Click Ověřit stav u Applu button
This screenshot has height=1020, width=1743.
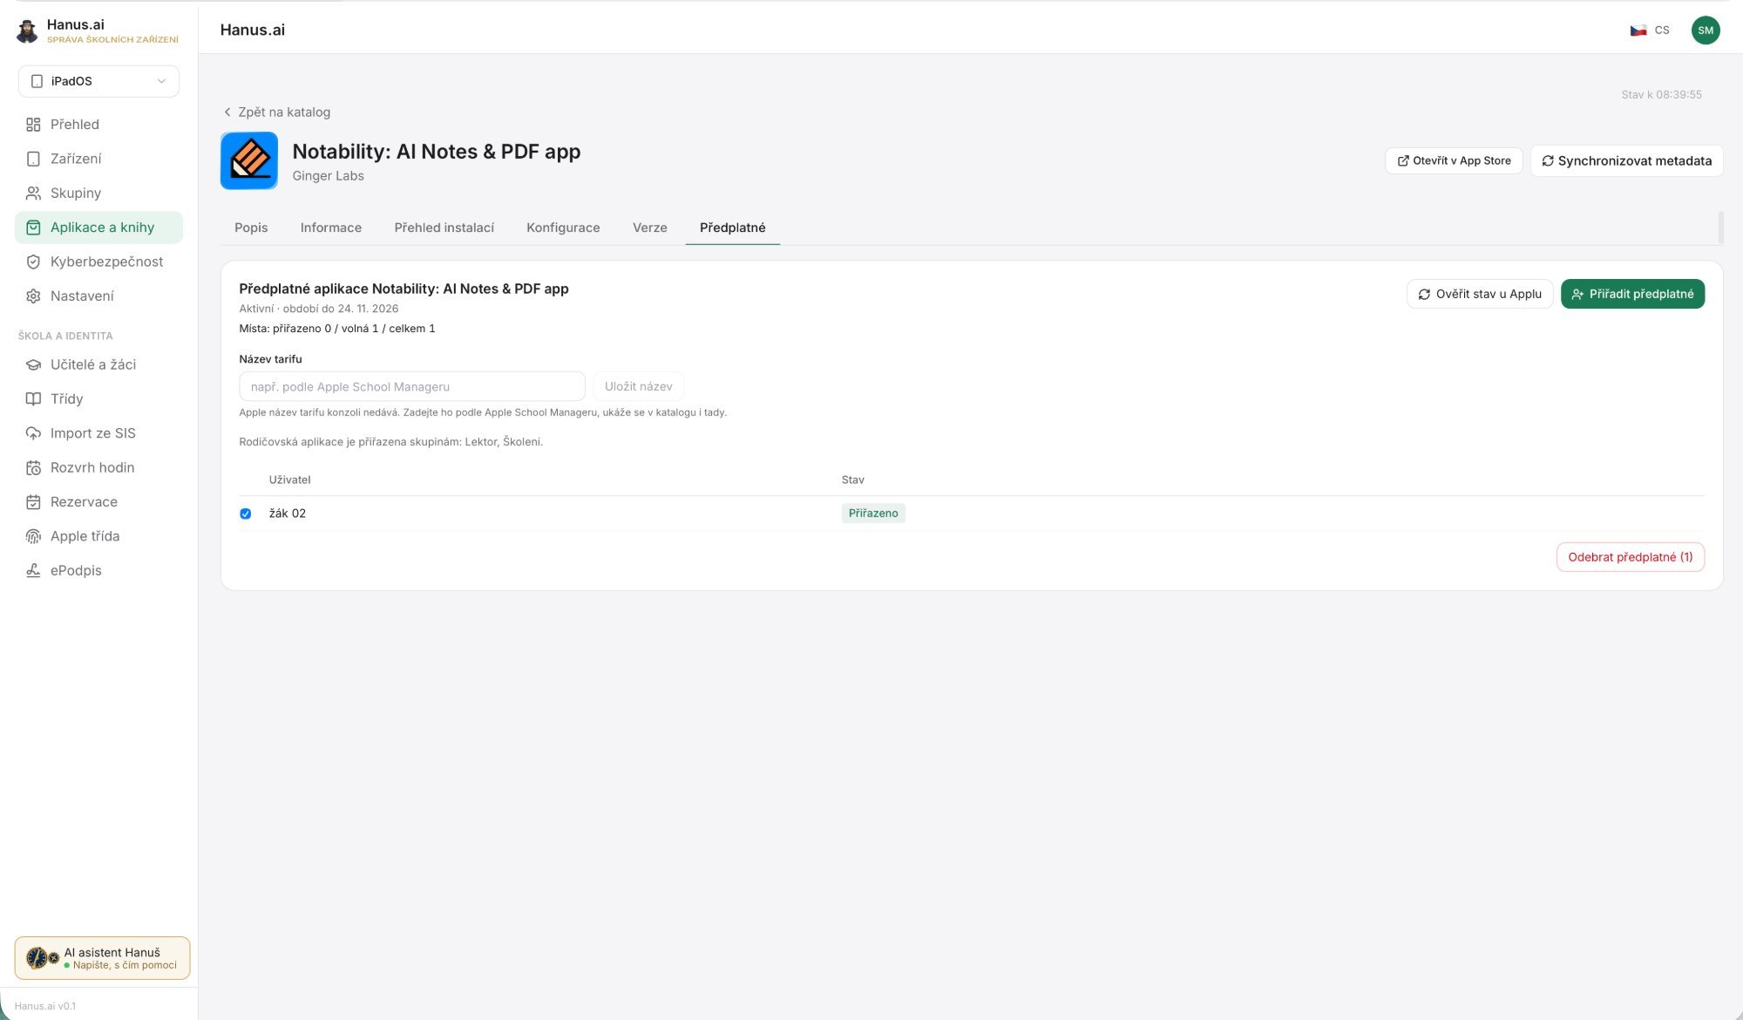coord(1480,294)
